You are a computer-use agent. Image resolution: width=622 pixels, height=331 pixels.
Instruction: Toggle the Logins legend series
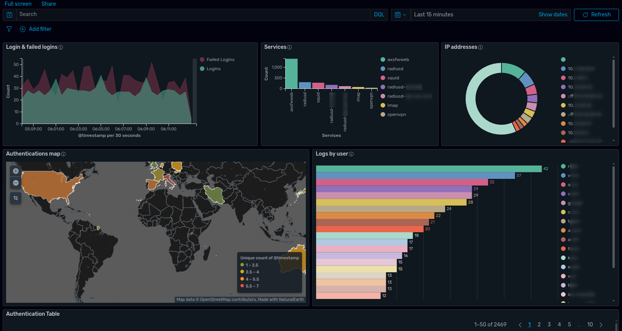(x=211, y=69)
